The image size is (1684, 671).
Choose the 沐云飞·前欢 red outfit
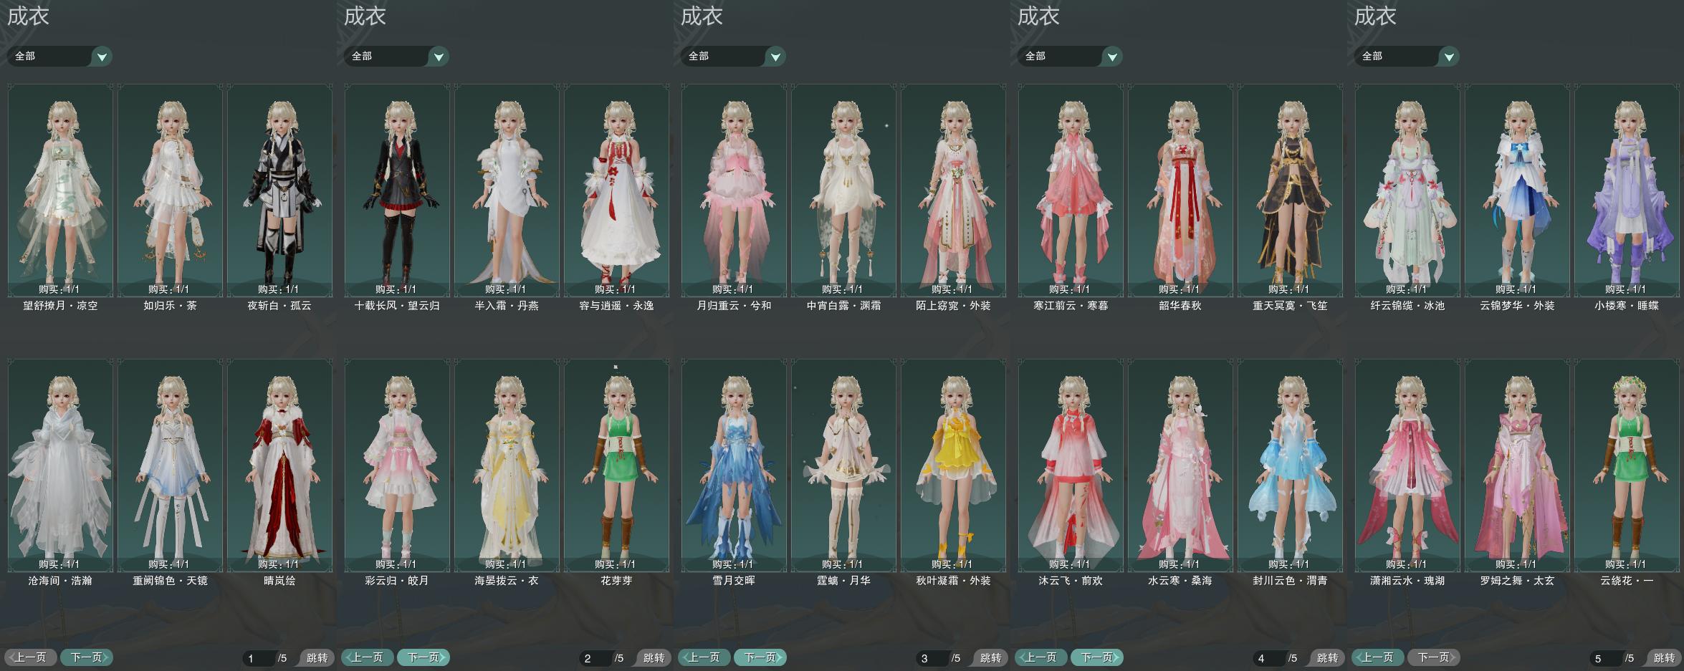click(1071, 465)
